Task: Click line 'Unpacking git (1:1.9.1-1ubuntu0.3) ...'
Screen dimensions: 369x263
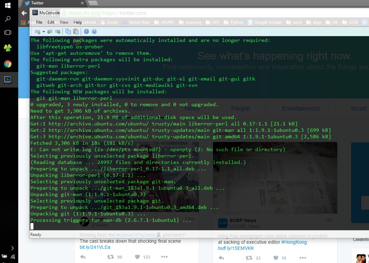Action: 88,214
